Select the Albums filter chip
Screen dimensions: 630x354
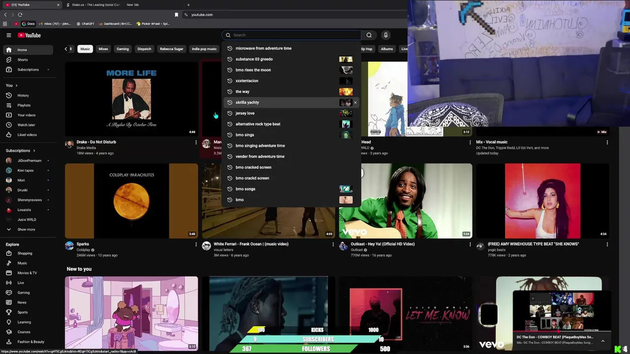387,49
